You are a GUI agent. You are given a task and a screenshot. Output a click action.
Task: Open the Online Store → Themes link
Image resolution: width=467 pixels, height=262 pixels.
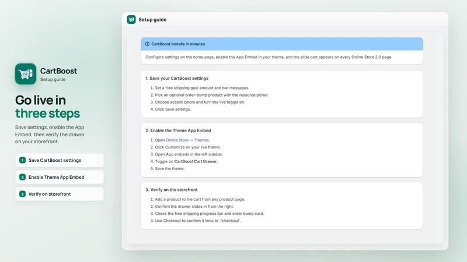tap(187, 140)
